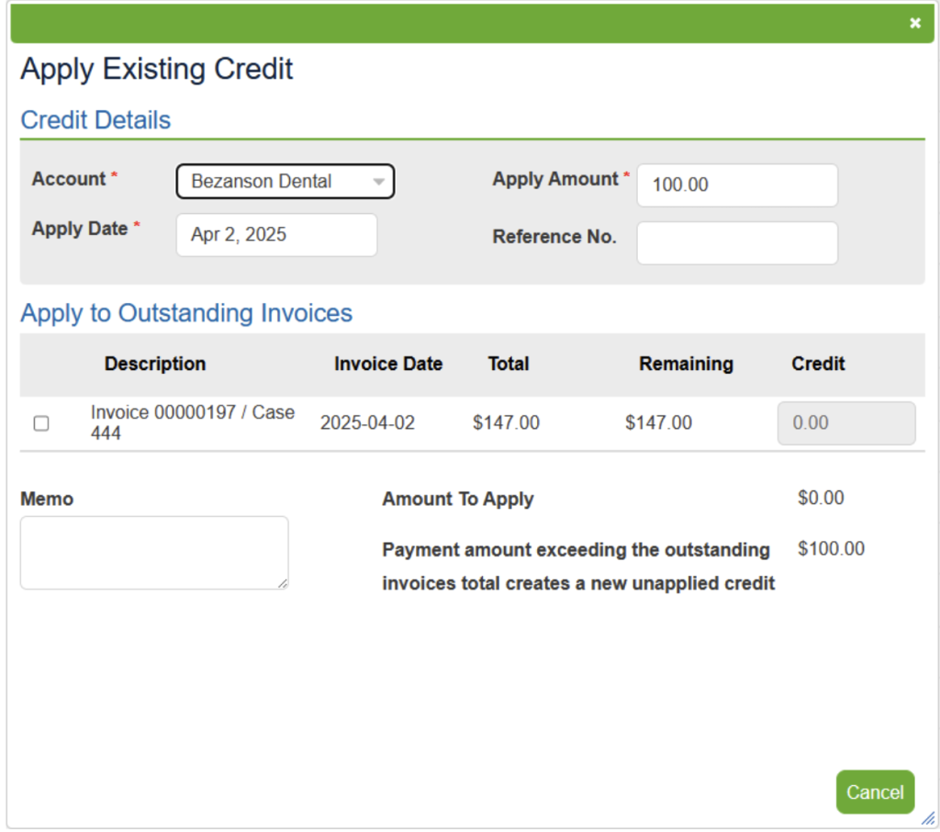
Task: Open the Account dropdown showing Bezanson Dental
Action: [285, 182]
